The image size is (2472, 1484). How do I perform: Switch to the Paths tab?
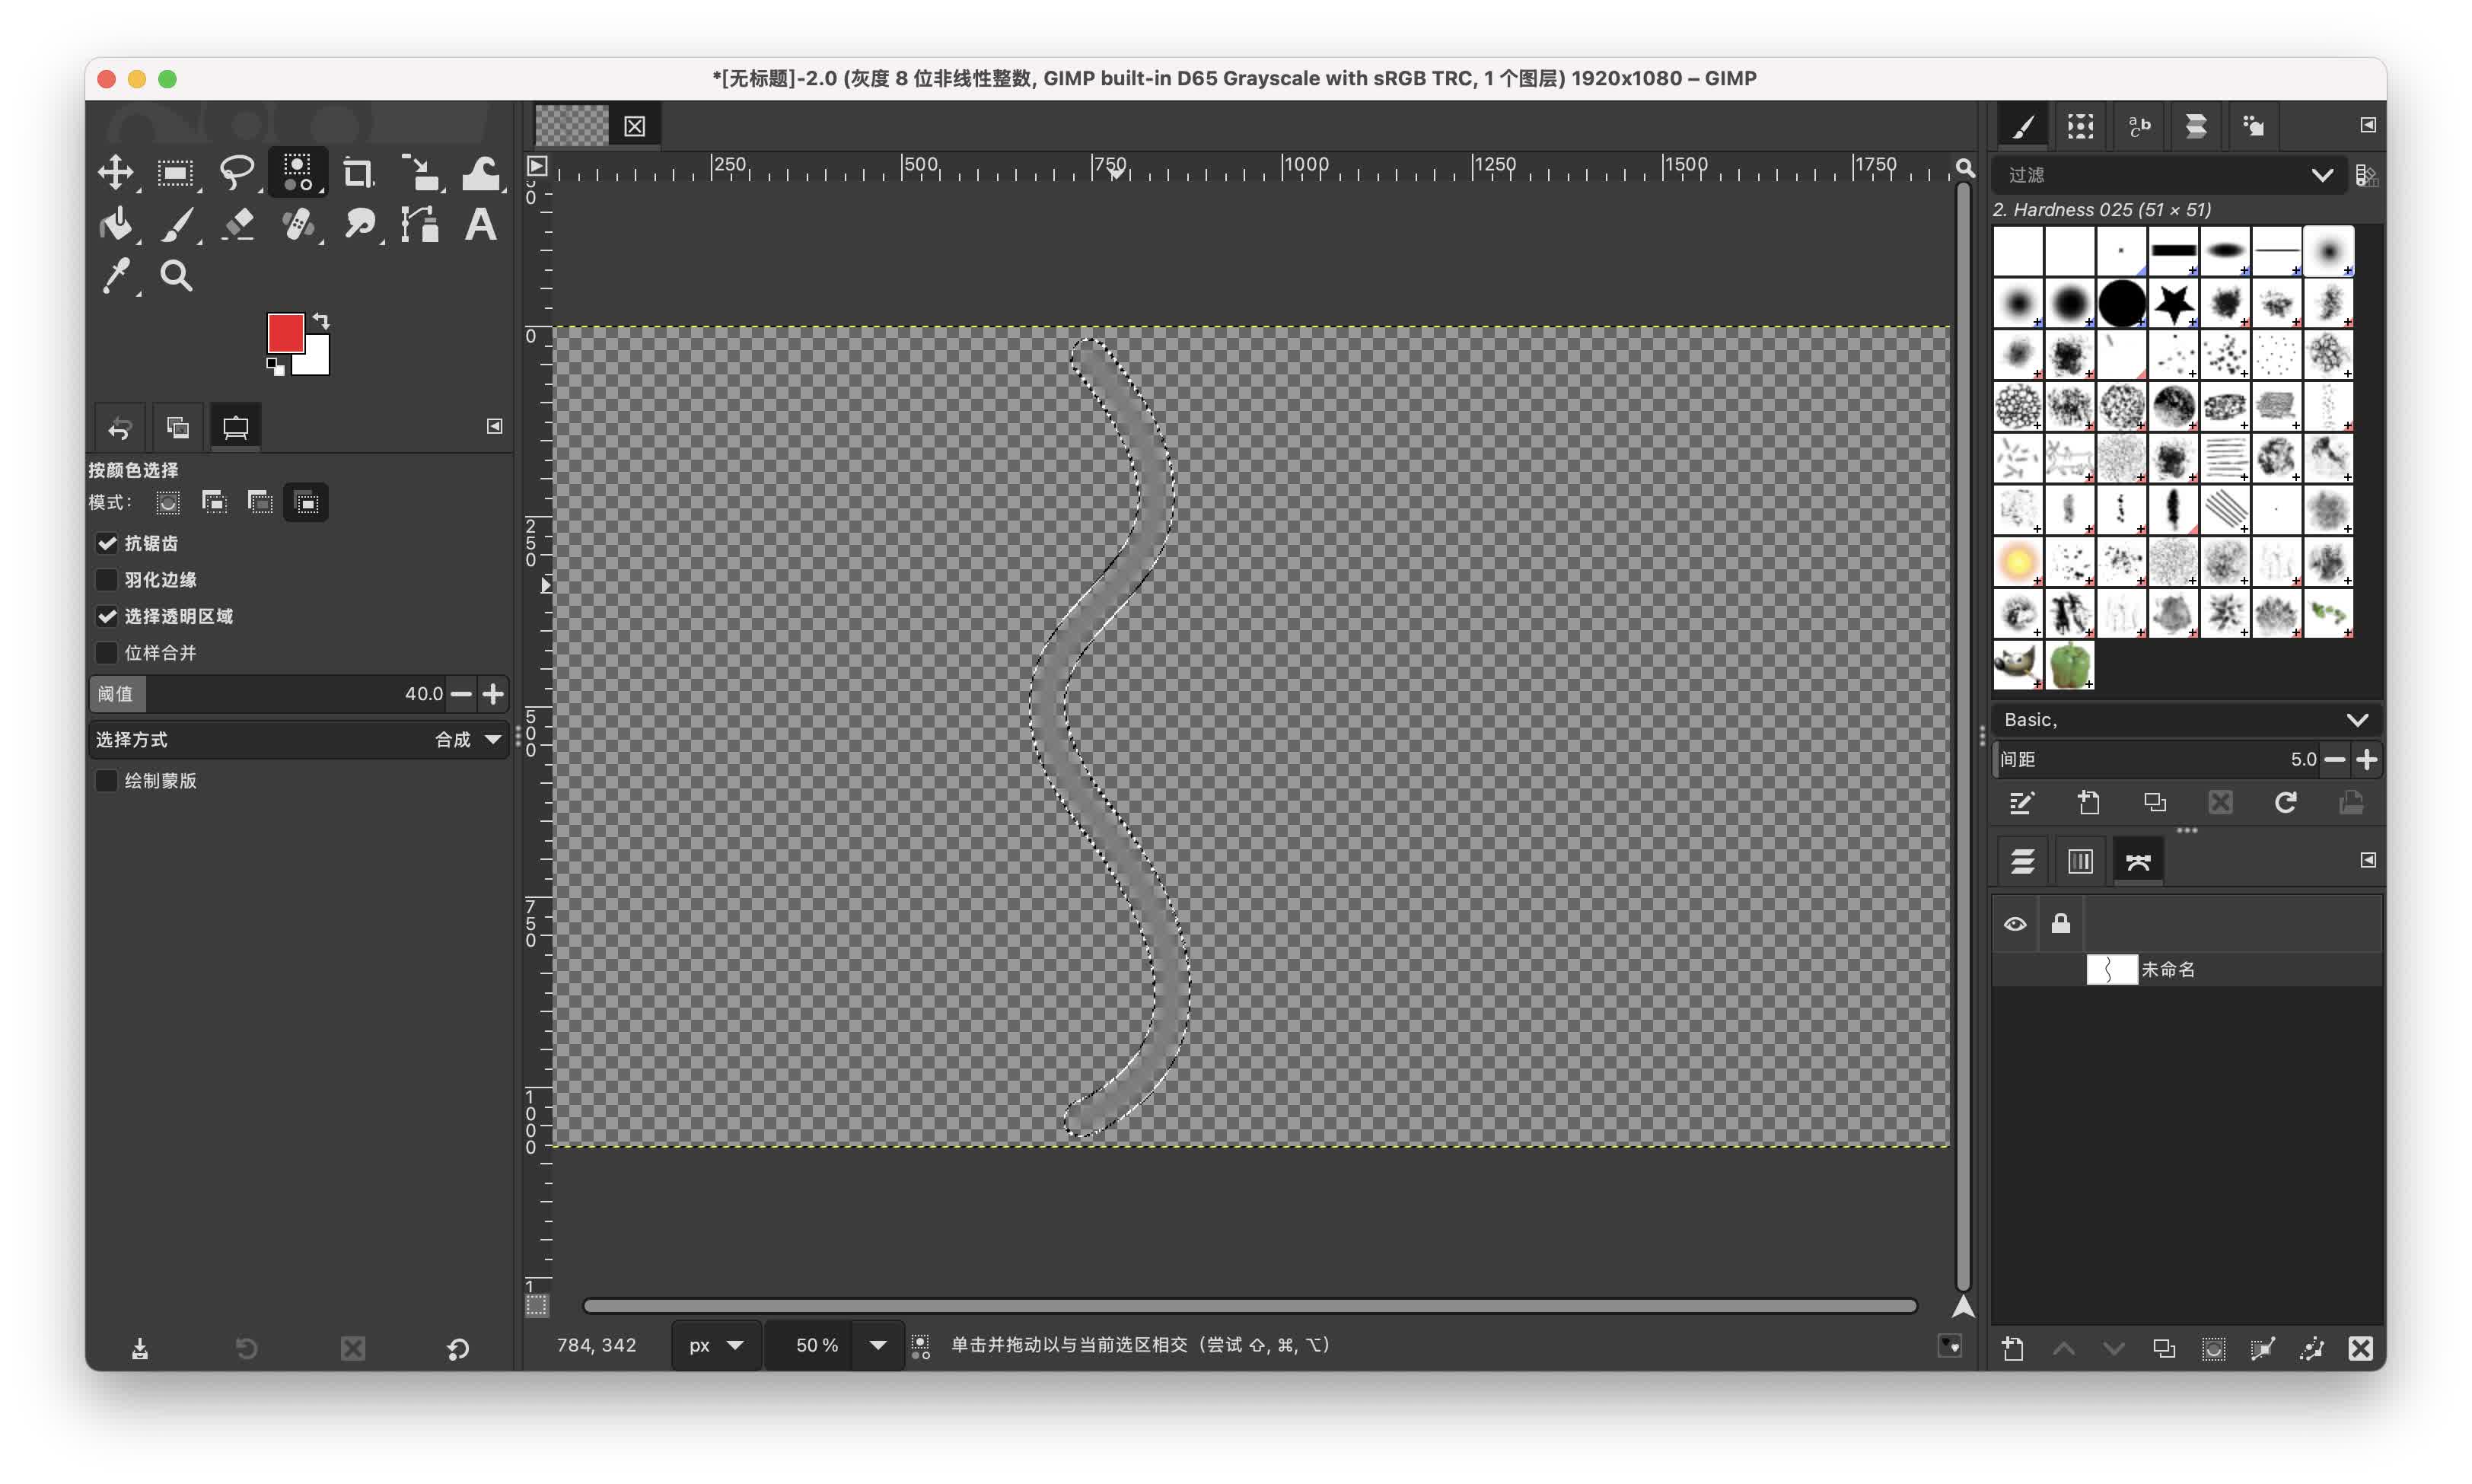click(2138, 861)
